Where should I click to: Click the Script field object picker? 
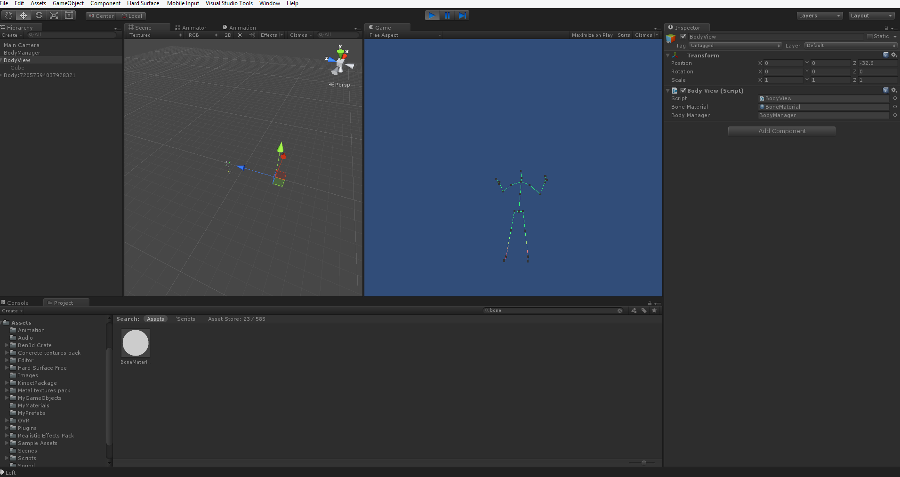coord(894,98)
